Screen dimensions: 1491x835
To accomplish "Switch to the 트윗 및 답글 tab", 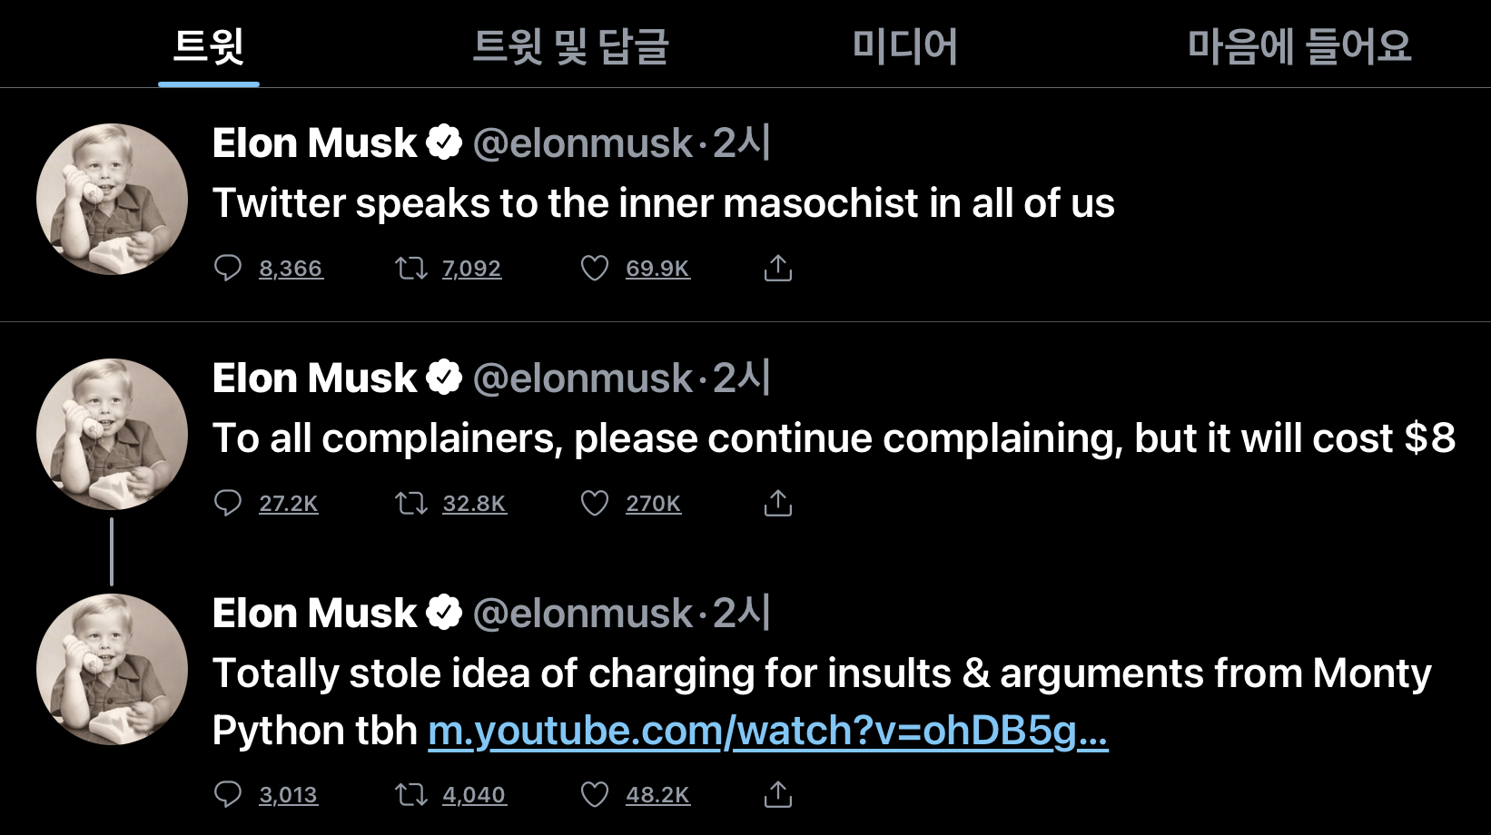I will [x=570, y=46].
